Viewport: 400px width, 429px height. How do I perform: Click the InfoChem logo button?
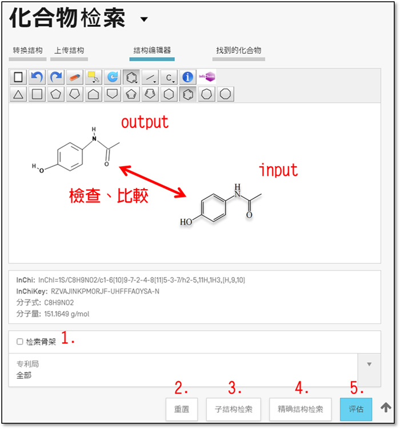coord(206,77)
